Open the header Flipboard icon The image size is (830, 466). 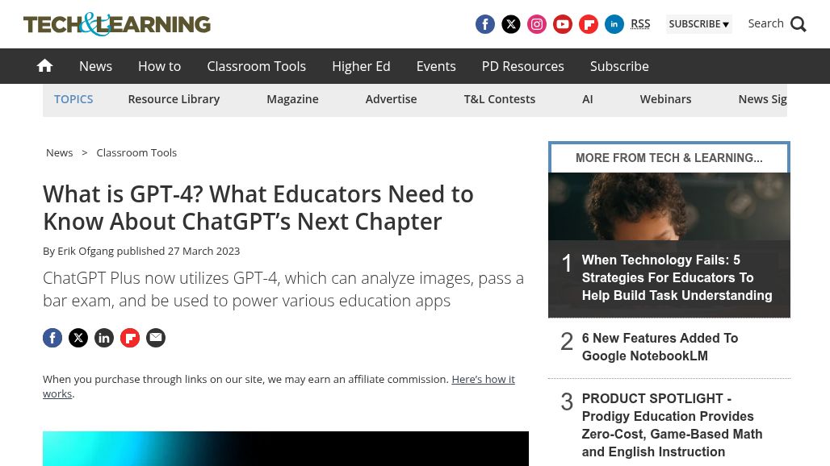pyautogui.click(x=589, y=24)
